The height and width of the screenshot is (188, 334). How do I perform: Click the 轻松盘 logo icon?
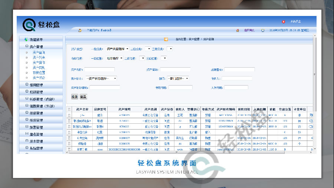29,25
